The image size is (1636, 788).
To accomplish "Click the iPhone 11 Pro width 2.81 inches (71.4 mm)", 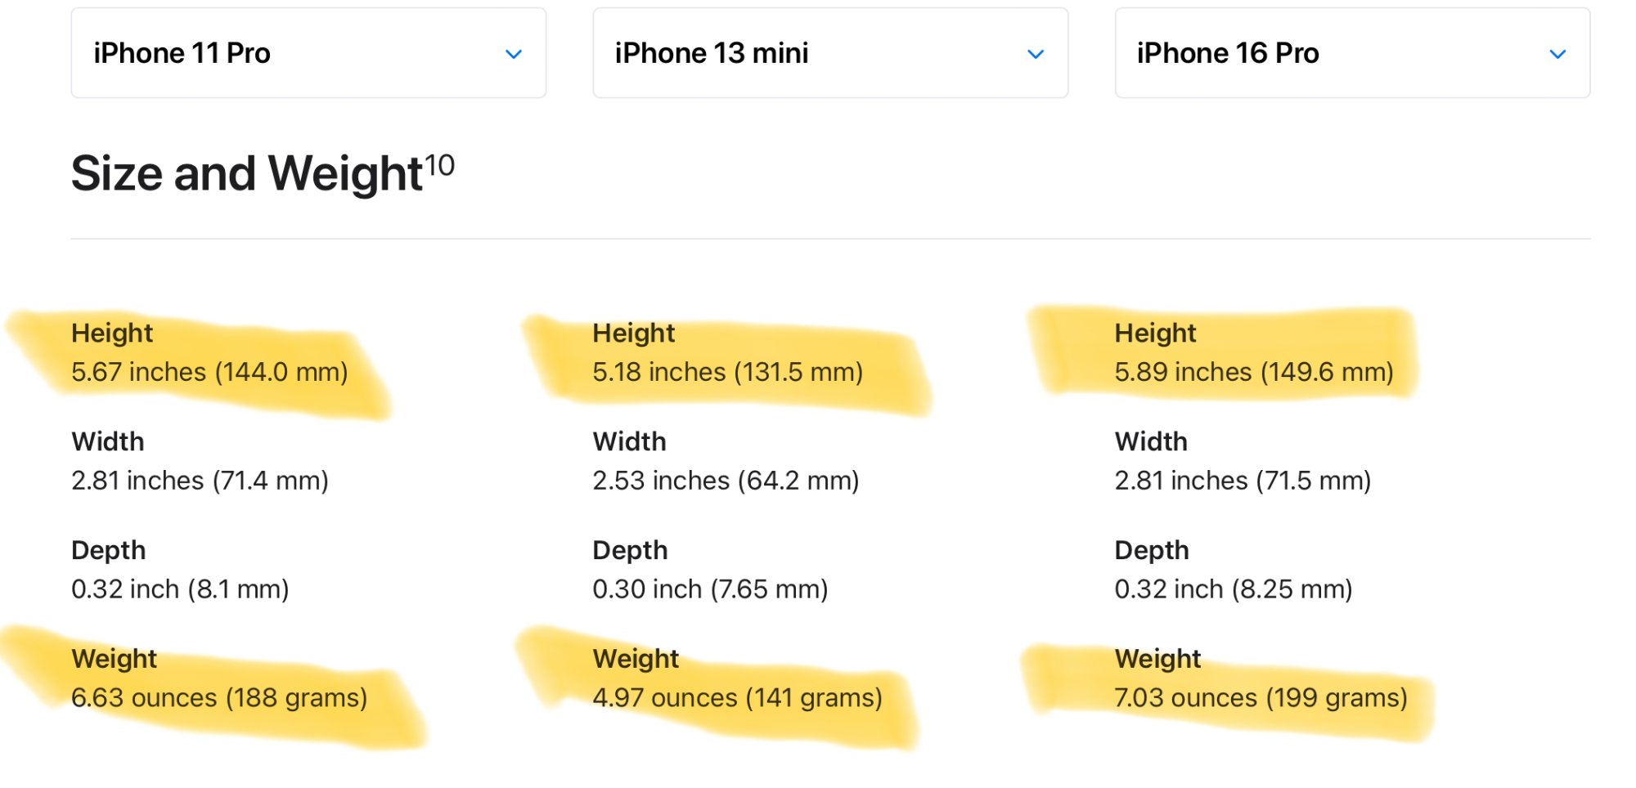I will pyautogui.click(x=200, y=481).
